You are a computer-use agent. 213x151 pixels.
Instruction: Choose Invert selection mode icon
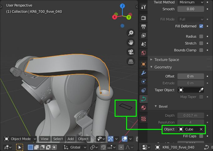tap(48, 147)
